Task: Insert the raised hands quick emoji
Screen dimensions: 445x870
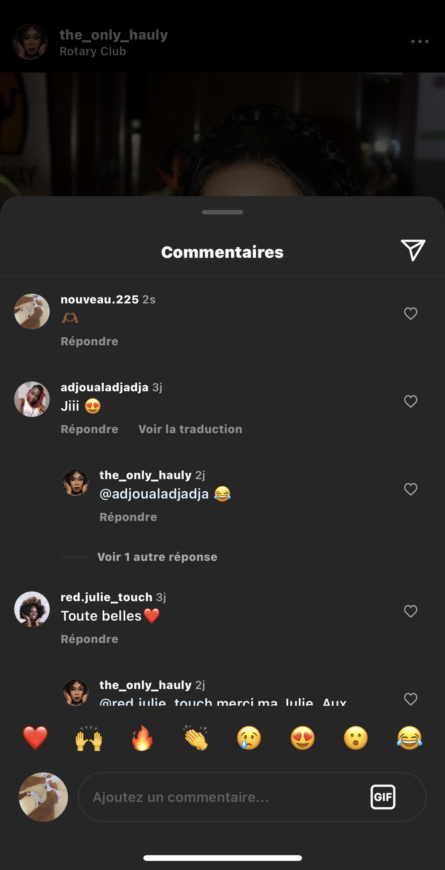Action: point(89,738)
